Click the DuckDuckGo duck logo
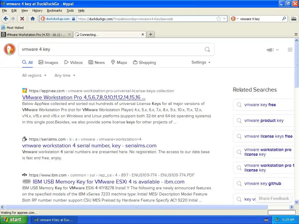The height and width of the screenshot is (224, 299). [10, 49]
